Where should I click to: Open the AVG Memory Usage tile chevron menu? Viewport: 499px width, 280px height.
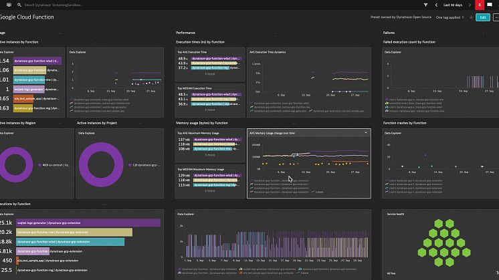pos(366,133)
